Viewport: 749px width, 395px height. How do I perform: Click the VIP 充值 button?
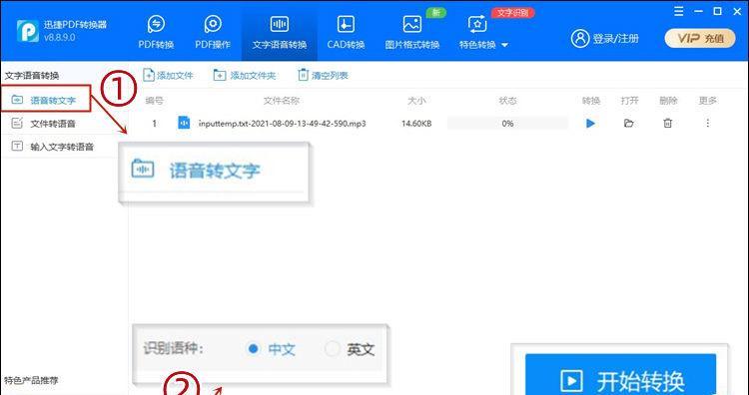[700, 38]
